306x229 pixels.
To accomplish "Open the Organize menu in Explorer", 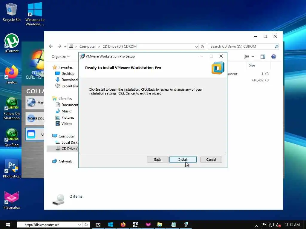I will point(60,56).
